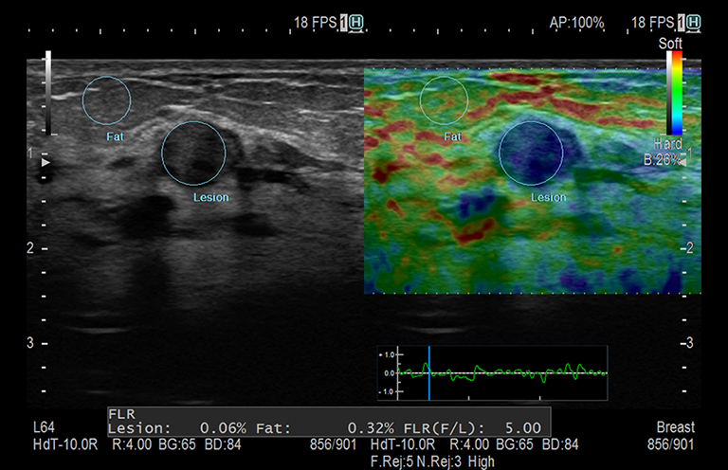Click the Breast preset label
The height and width of the screenshot is (470, 728).
(675, 428)
